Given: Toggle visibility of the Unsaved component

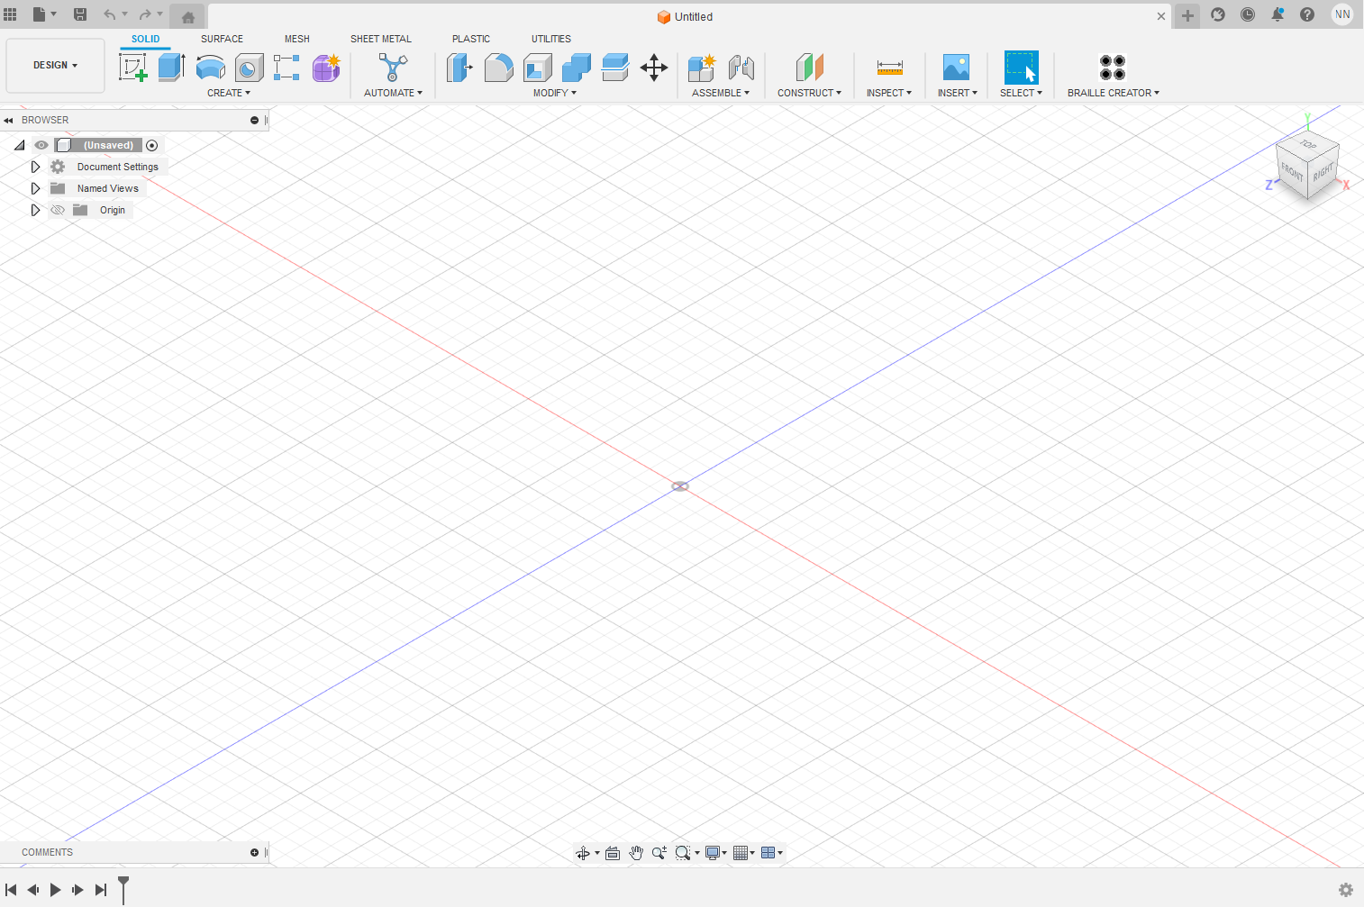Looking at the screenshot, I should pos(41,145).
